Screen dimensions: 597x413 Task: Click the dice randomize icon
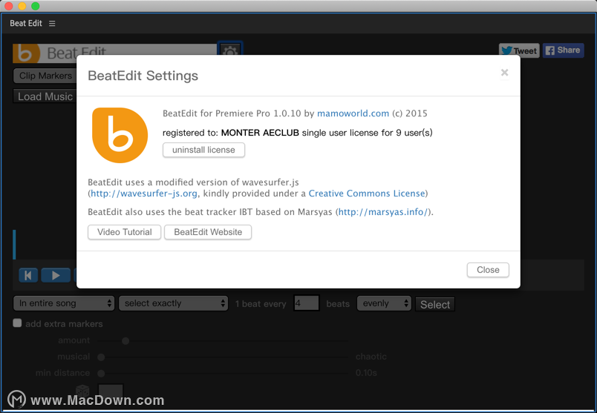tap(82, 391)
